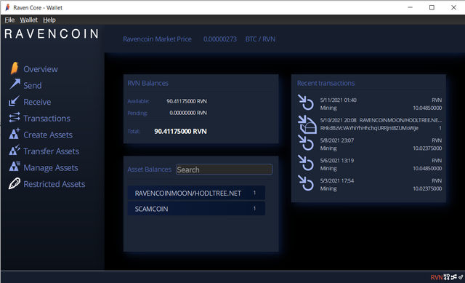Viewport: 465px width, 283px height.
Task: Click the sync checkmark status icon
Action: [461, 277]
